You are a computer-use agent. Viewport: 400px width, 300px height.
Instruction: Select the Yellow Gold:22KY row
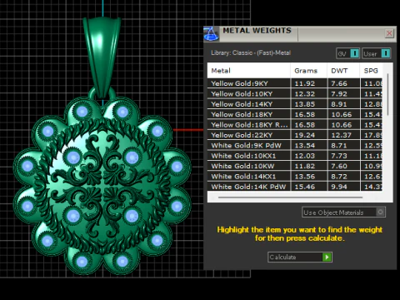[295, 135]
